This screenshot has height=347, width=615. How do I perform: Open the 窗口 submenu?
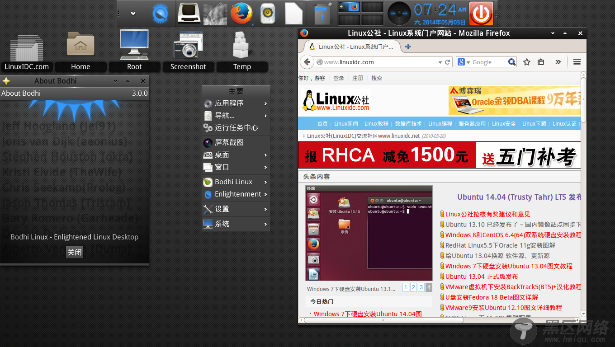(x=236, y=167)
